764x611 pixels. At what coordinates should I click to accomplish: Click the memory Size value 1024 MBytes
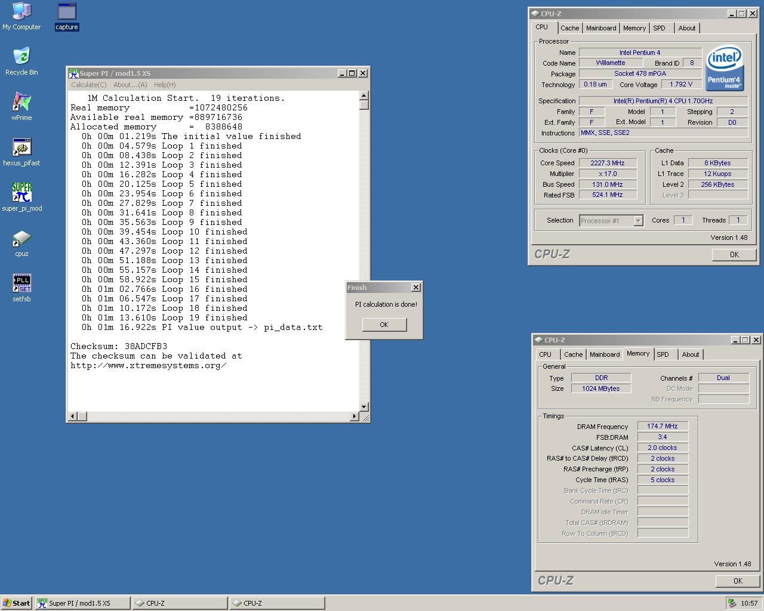click(x=601, y=388)
